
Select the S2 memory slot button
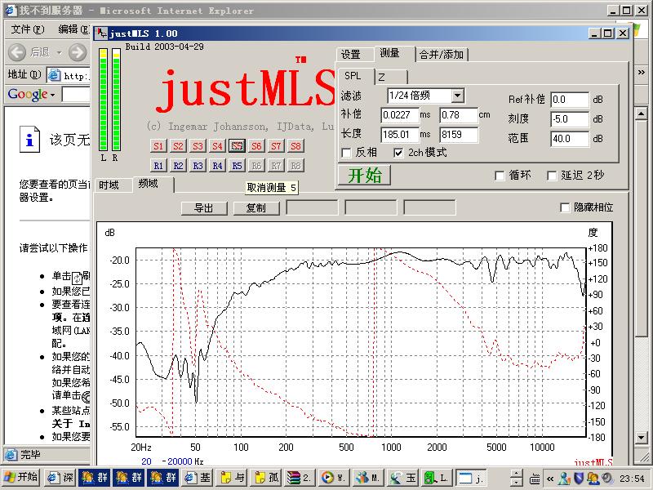click(x=178, y=146)
